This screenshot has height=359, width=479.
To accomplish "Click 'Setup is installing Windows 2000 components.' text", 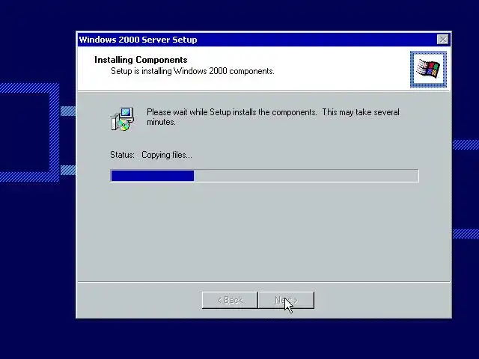I will click(192, 71).
